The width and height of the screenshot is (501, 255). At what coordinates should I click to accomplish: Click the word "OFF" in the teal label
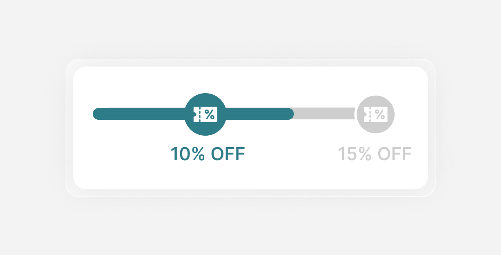click(x=228, y=154)
